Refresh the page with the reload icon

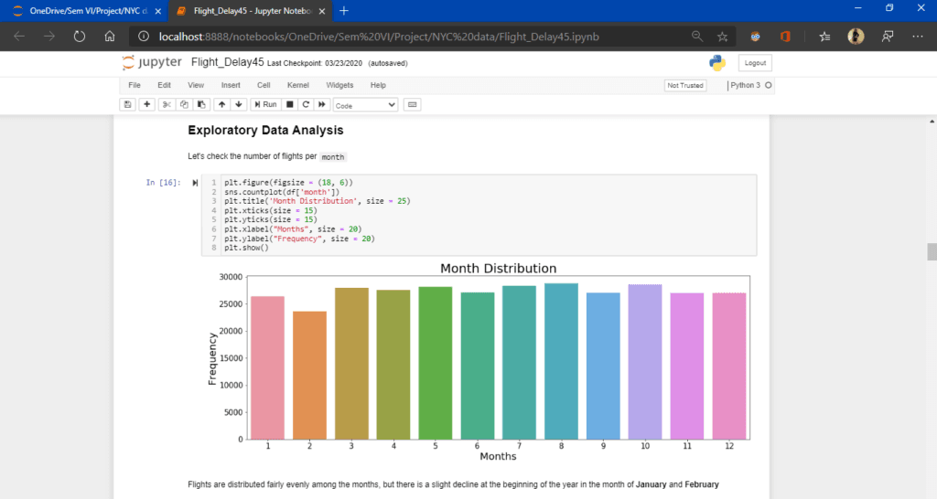click(x=80, y=37)
